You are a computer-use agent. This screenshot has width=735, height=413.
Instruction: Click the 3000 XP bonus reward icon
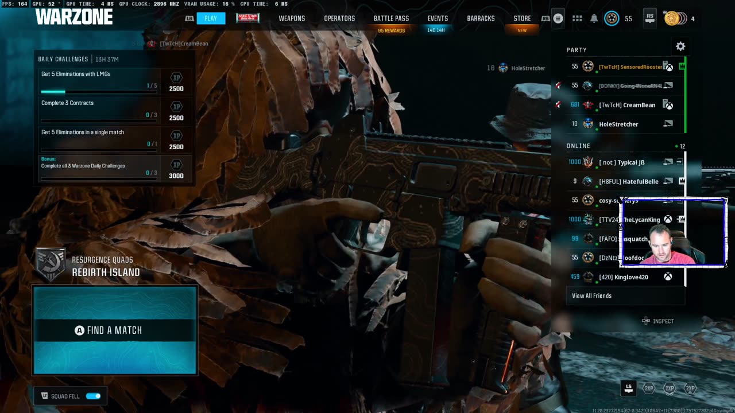tap(176, 165)
